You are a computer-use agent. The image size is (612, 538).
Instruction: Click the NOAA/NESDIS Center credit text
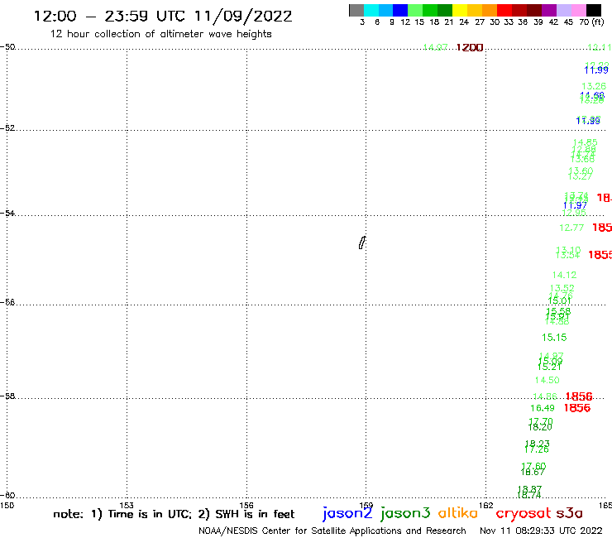332,531
